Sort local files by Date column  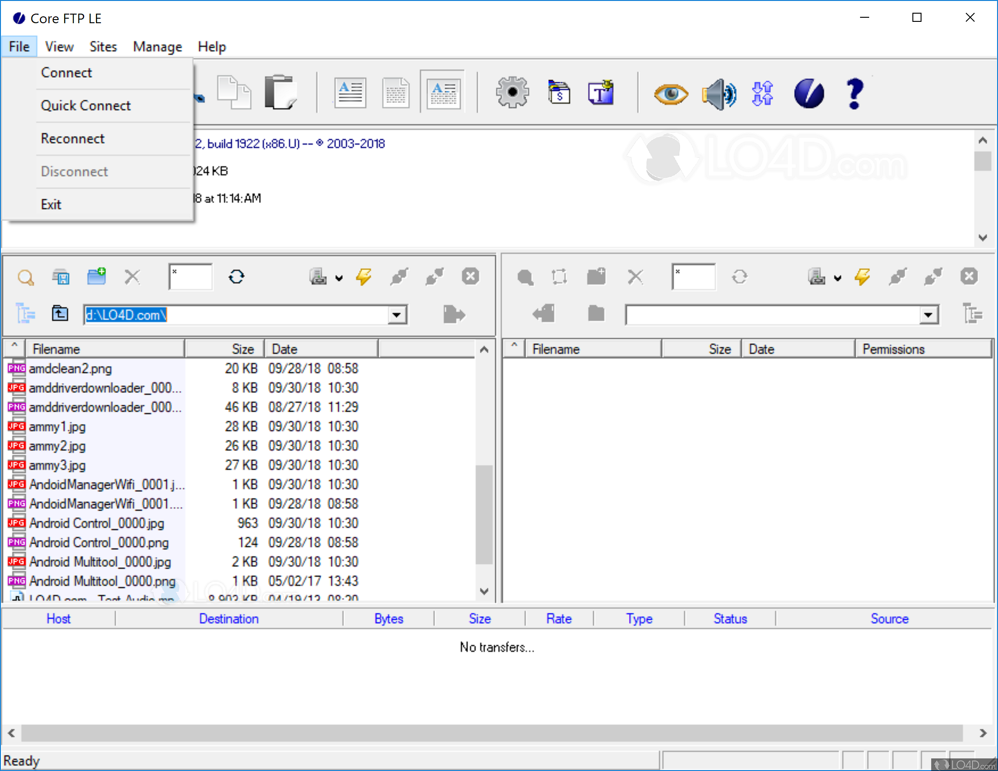tap(321, 349)
